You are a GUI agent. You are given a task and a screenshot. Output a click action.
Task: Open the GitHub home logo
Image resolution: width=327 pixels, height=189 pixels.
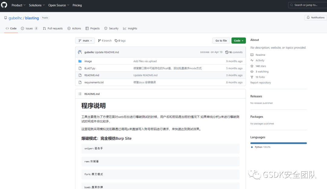(4, 5)
